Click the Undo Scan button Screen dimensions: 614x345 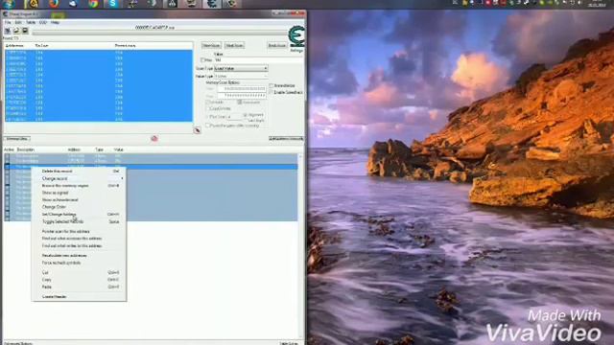pyautogui.click(x=277, y=45)
